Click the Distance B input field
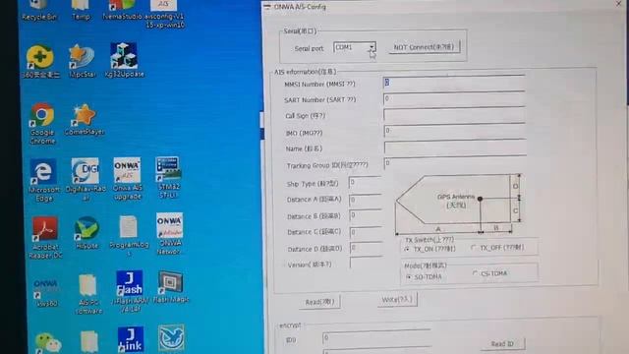The width and height of the screenshot is (629, 354). tap(366, 216)
